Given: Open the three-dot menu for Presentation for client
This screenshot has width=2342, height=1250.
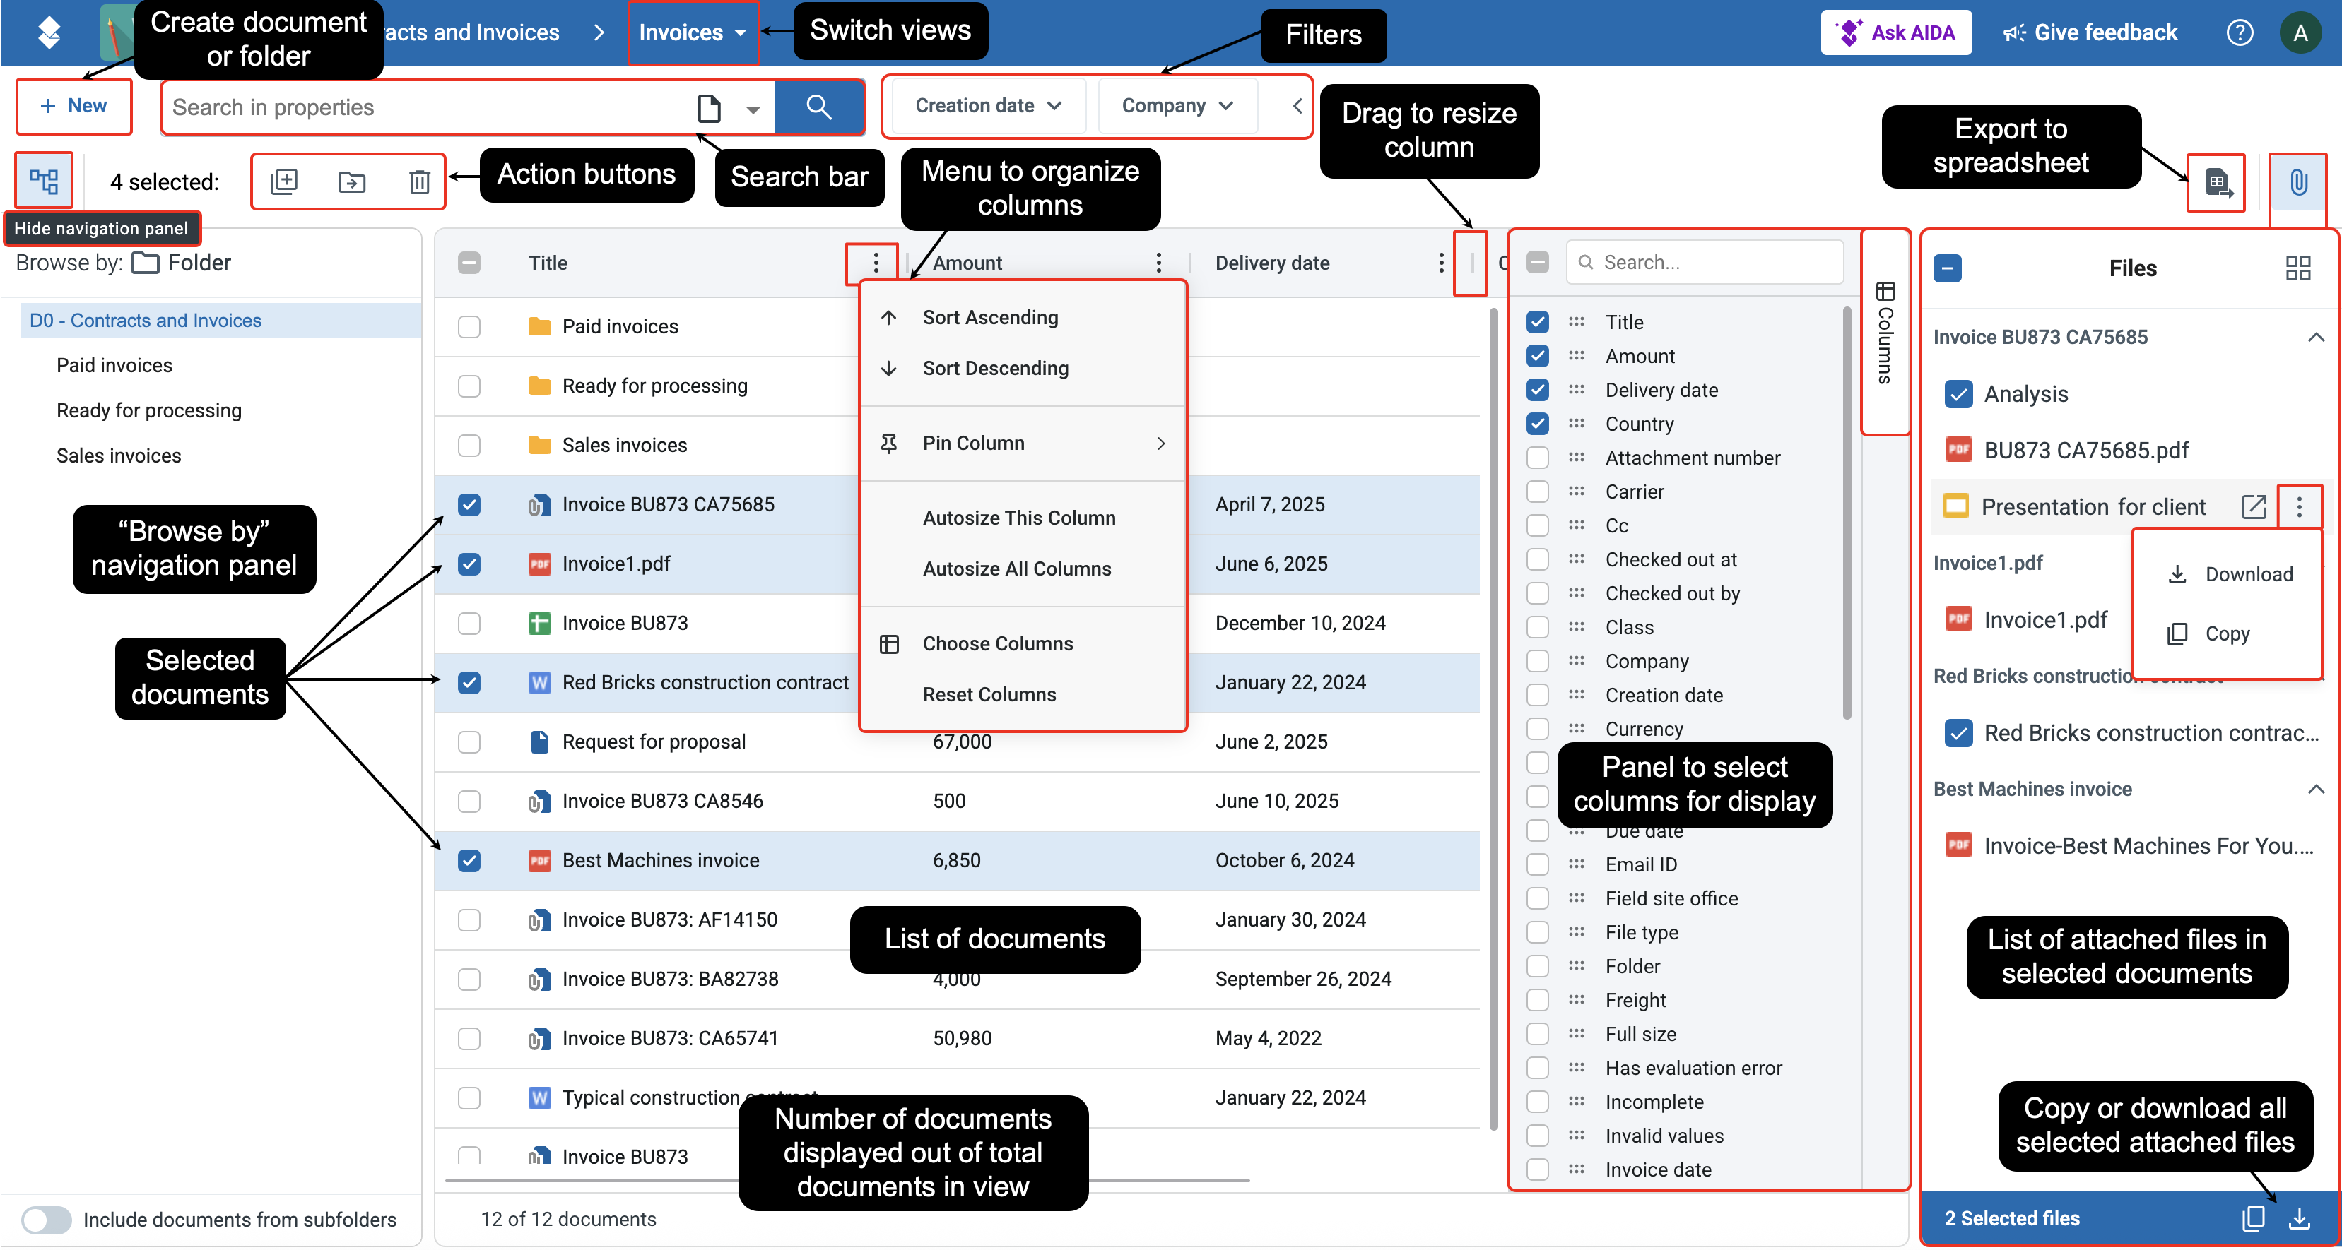Looking at the screenshot, I should (2300, 506).
